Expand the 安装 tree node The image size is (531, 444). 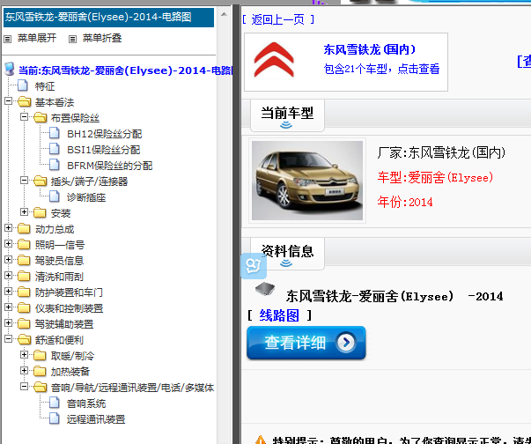click(x=24, y=212)
